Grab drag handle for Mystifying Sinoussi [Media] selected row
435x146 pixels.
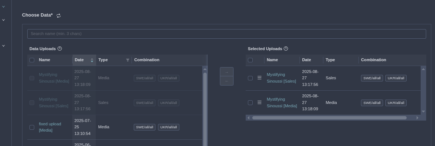[259, 102]
